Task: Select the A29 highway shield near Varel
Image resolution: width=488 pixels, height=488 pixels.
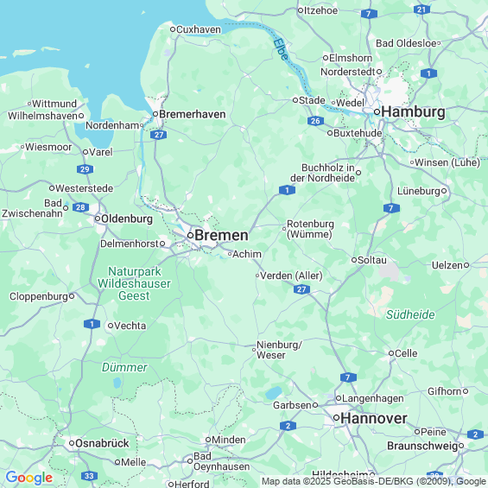Action: (x=85, y=169)
